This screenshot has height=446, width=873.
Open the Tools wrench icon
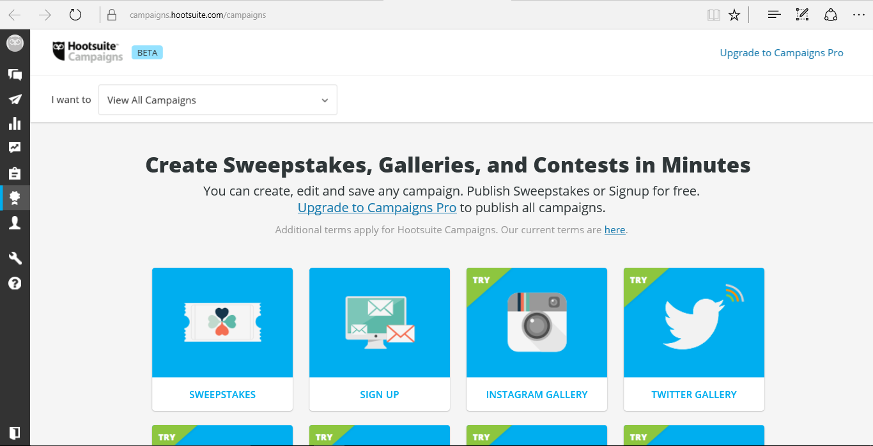(x=15, y=258)
